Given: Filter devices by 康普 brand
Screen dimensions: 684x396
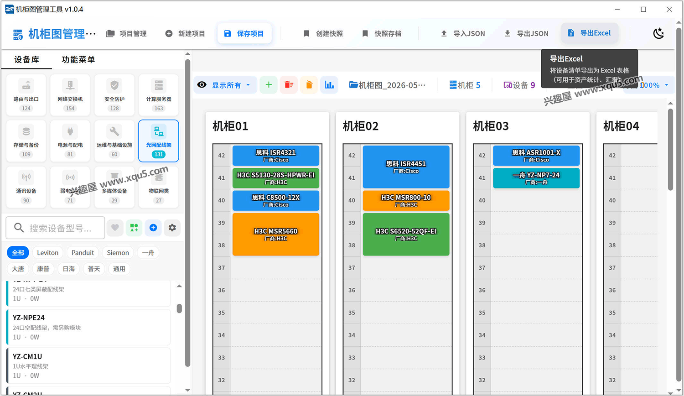Looking at the screenshot, I should [43, 269].
